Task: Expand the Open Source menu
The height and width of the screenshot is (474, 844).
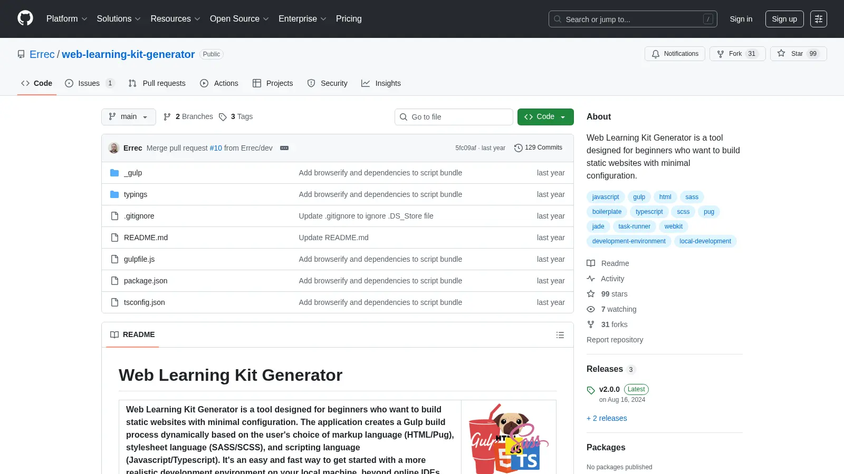Action: [239, 19]
